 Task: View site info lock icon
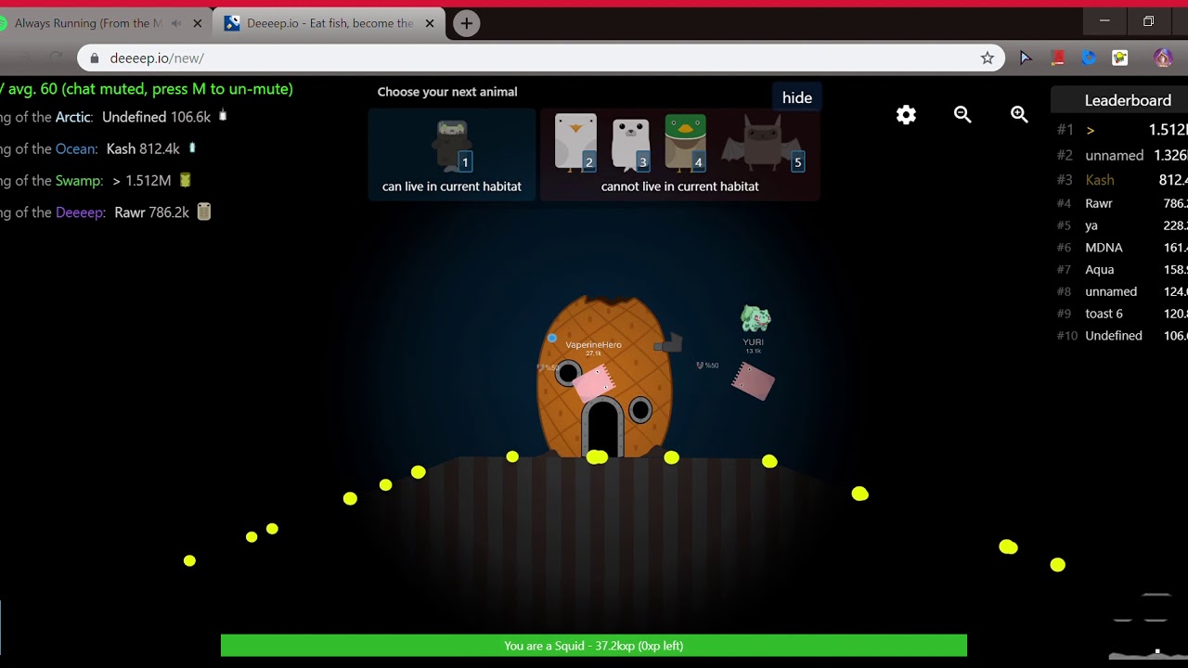[x=94, y=58]
